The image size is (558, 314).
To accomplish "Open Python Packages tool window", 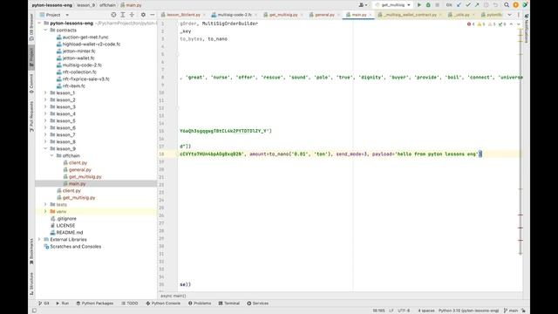I will click(95, 304).
